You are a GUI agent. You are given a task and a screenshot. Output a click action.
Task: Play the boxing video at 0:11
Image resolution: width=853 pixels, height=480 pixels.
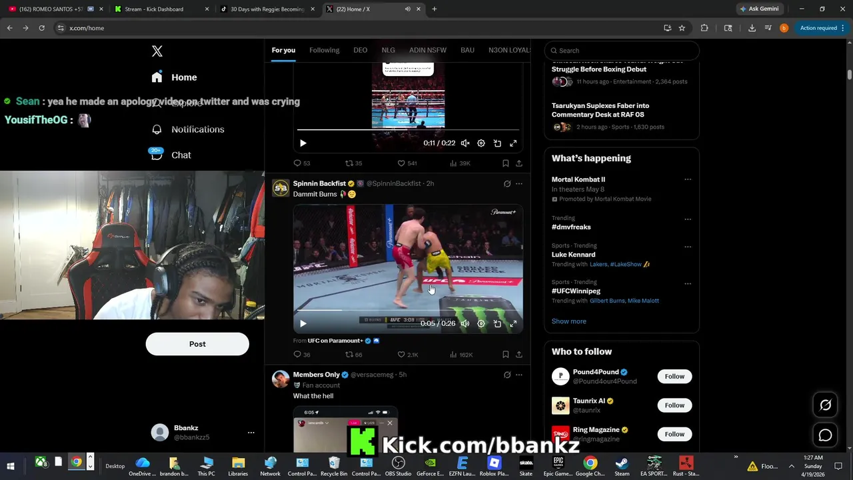click(x=303, y=143)
